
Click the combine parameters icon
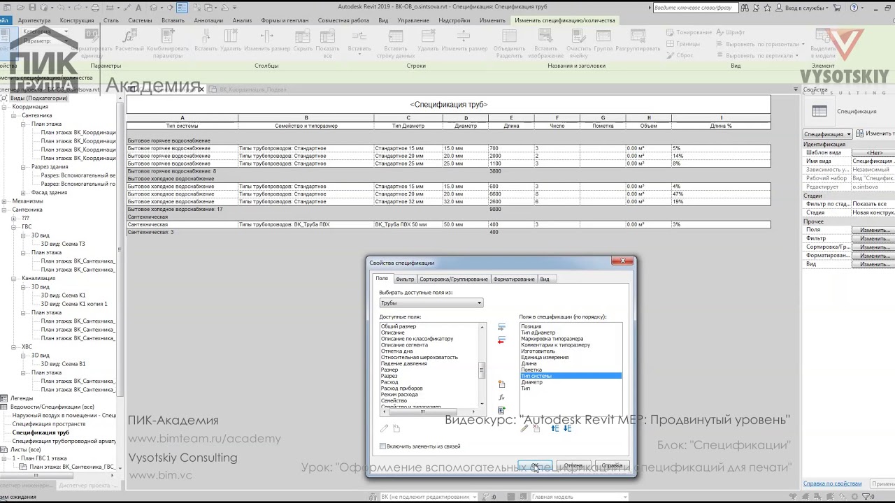pyautogui.click(x=501, y=410)
